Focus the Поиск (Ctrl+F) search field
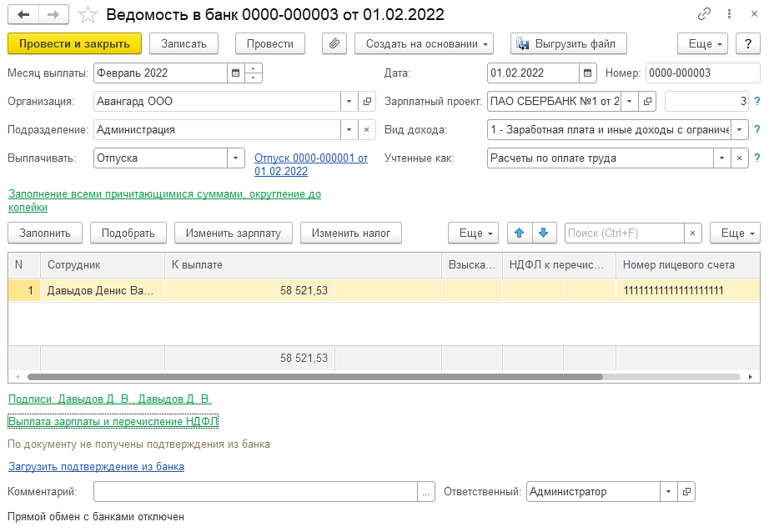The width and height of the screenshot is (769, 532). [625, 233]
